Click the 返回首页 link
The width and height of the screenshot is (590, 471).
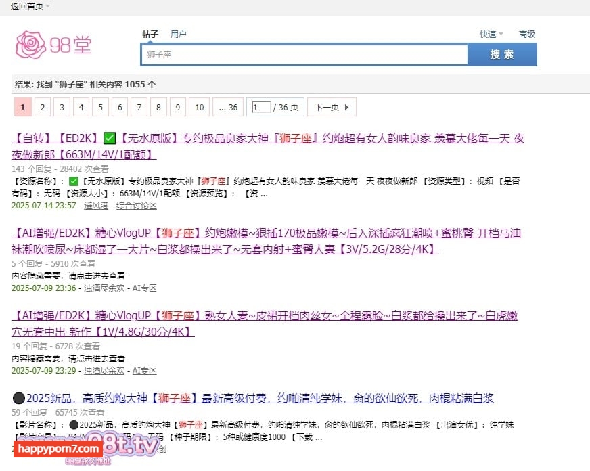click(26, 6)
